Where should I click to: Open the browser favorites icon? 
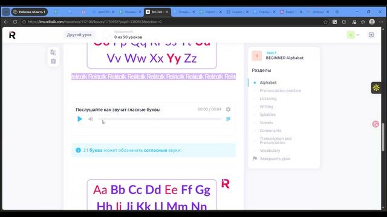(x=363, y=22)
